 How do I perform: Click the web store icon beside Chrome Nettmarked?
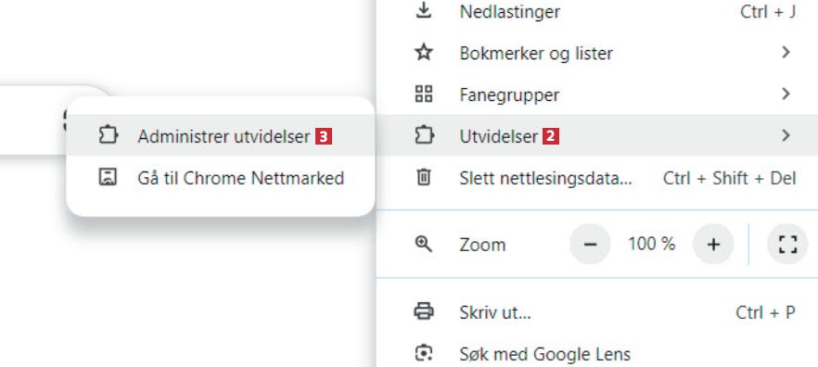point(108,178)
